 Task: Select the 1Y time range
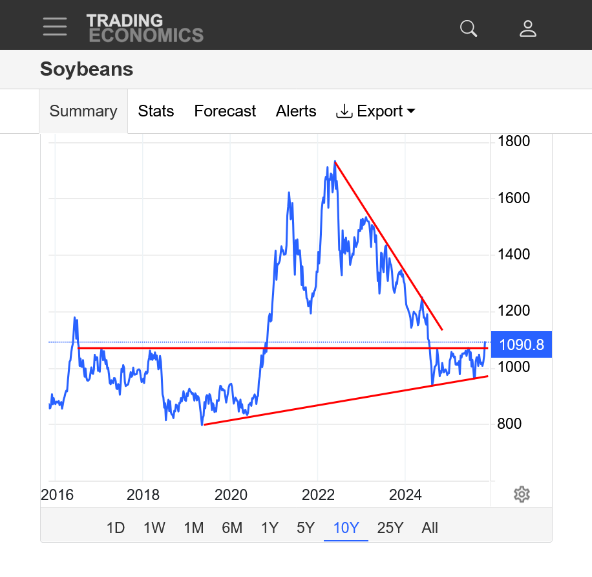click(x=270, y=528)
